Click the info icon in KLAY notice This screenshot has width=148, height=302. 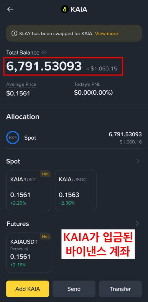14,34
